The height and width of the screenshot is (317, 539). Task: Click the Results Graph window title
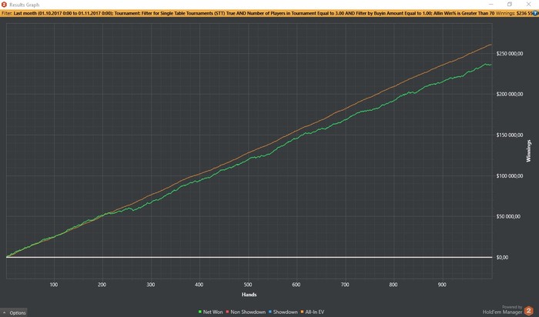coord(25,5)
